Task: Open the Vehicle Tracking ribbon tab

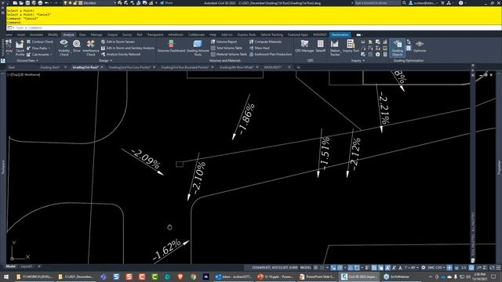Action: 272,34
